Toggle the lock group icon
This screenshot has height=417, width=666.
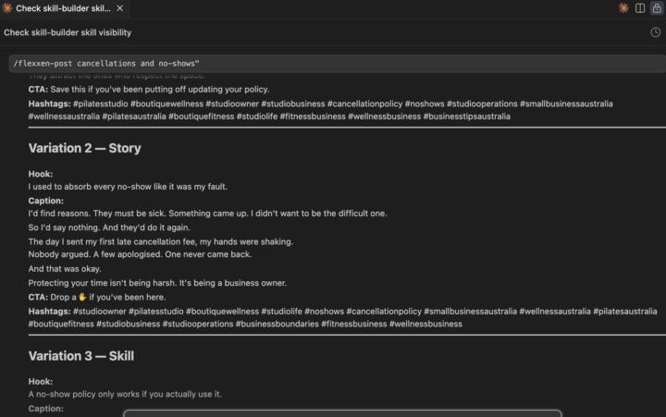(x=657, y=8)
